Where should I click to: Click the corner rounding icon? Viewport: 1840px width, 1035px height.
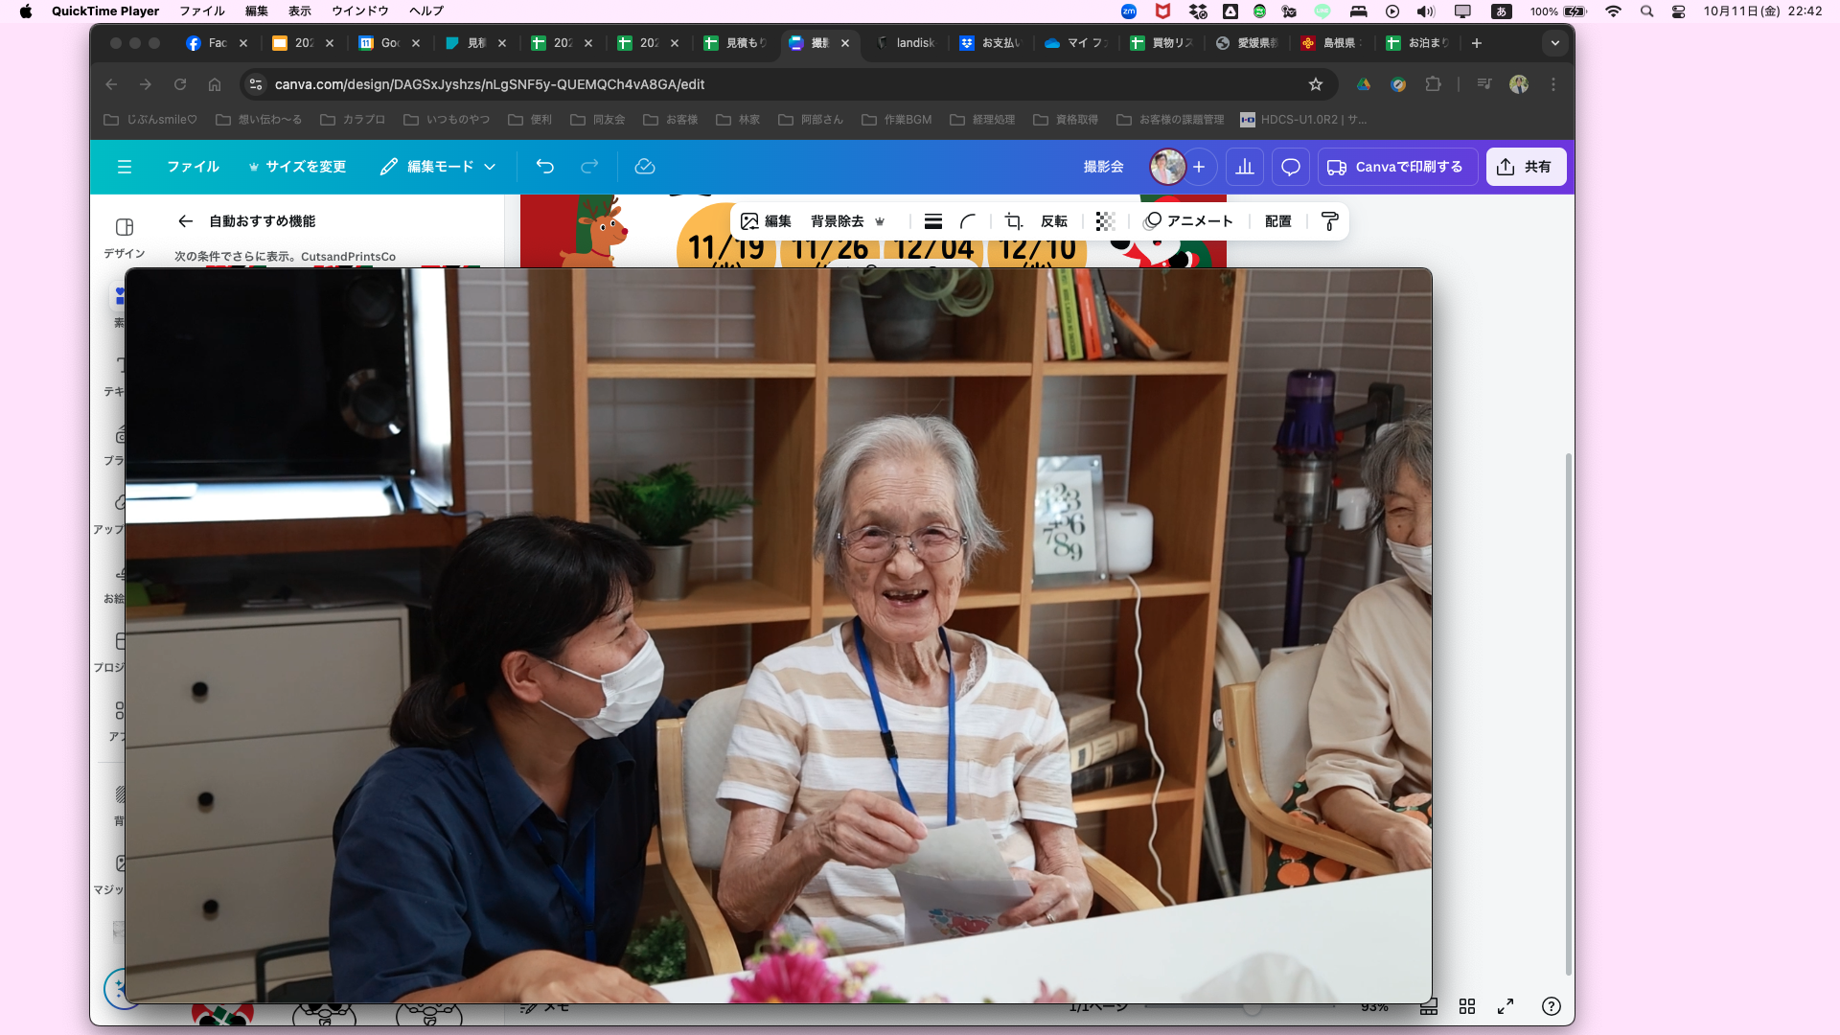(968, 221)
